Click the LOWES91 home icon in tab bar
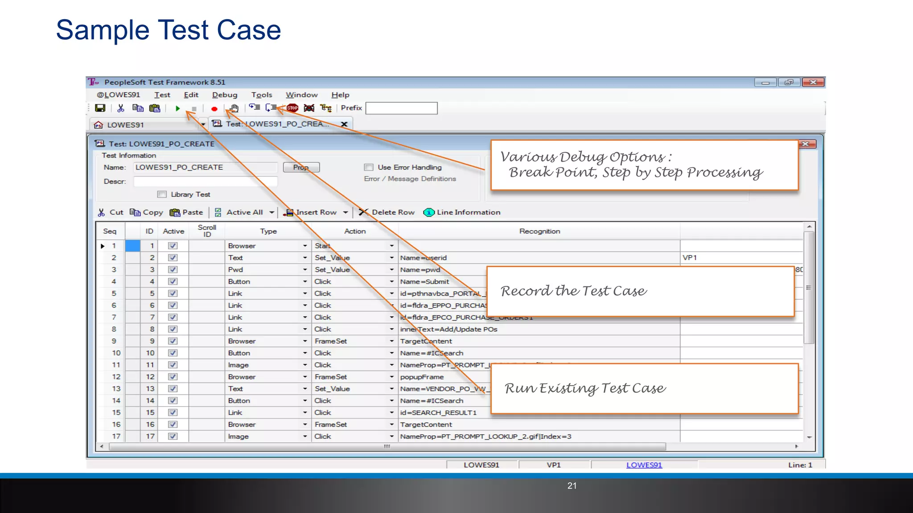The width and height of the screenshot is (913, 513). [x=99, y=125]
